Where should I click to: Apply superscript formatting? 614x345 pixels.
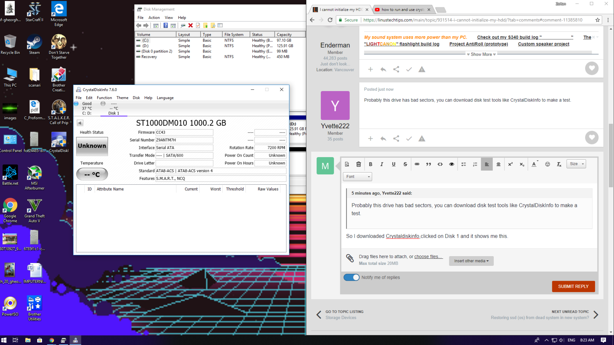510,164
